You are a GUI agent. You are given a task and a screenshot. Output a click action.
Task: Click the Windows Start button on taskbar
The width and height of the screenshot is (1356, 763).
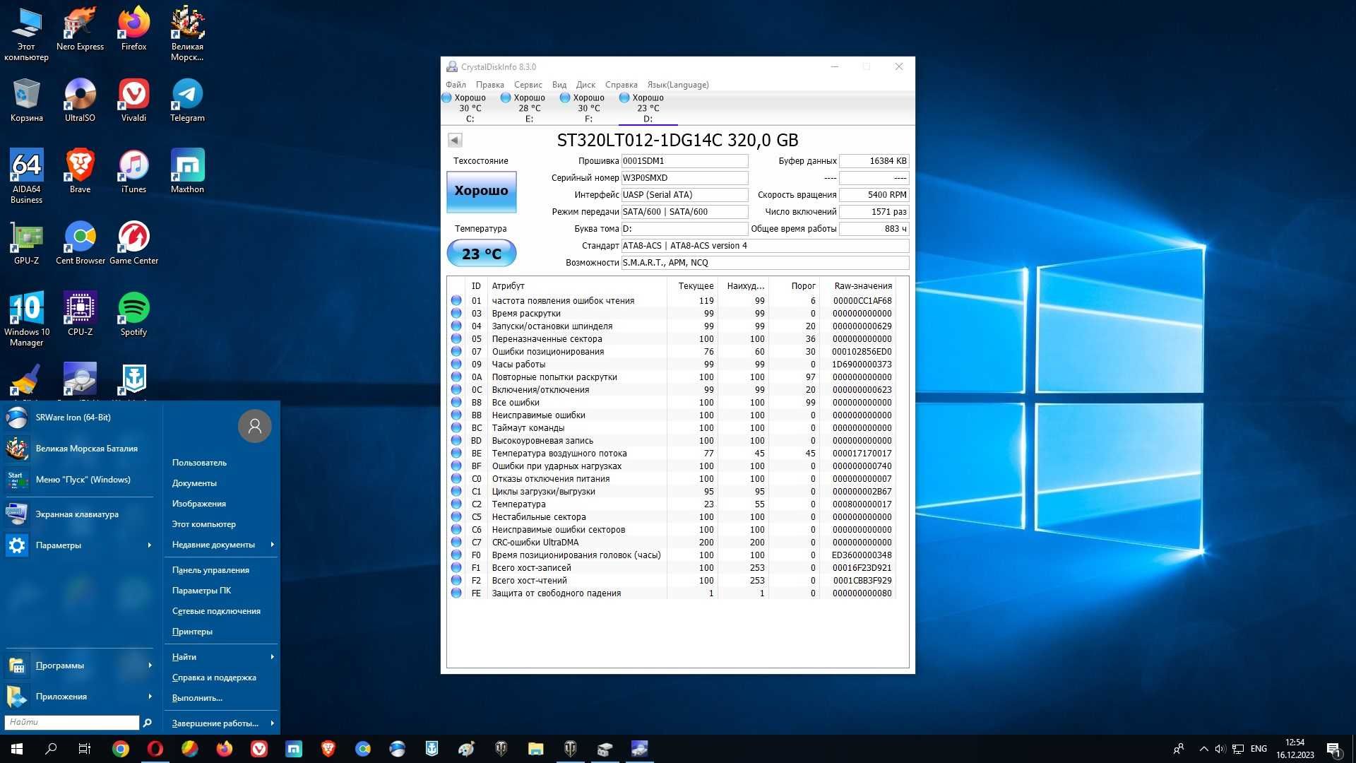[x=17, y=749]
